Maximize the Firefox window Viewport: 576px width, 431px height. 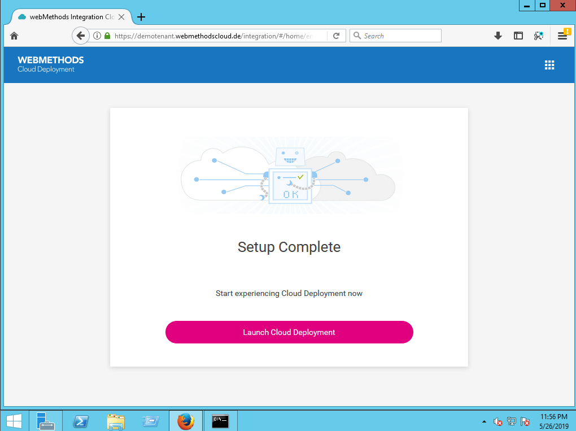click(542, 6)
